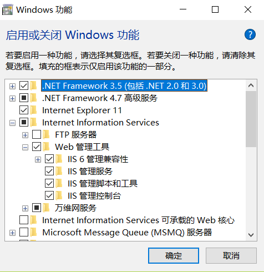Click folder icon beside 万维网服务

coord(46,208)
